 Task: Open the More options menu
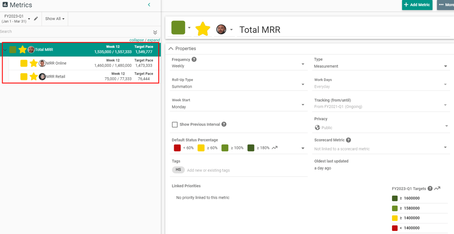coord(445,5)
